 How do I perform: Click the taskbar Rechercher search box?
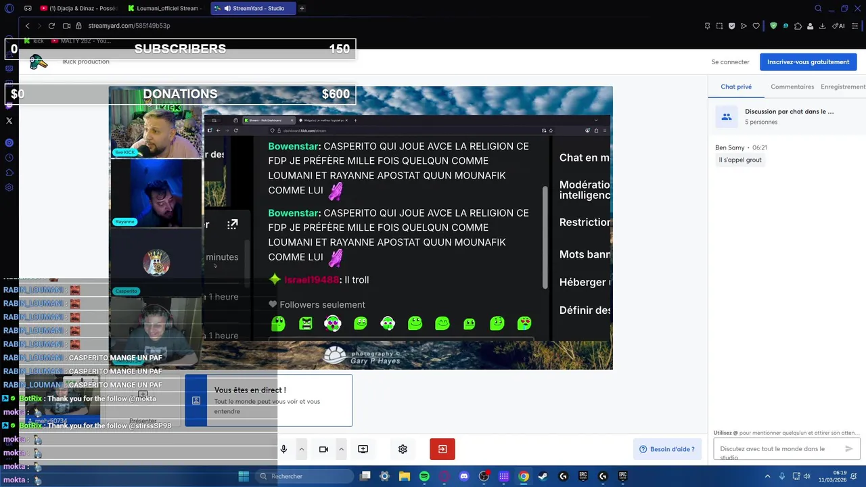[304, 476]
